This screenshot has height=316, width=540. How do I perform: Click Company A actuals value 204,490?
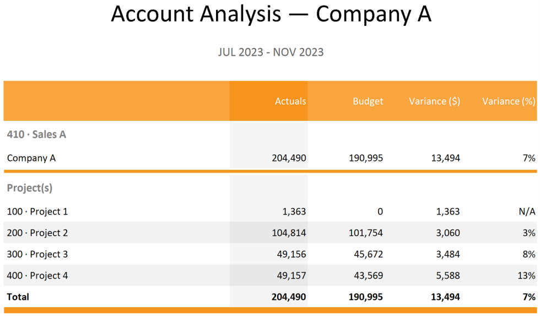click(289, 158)
